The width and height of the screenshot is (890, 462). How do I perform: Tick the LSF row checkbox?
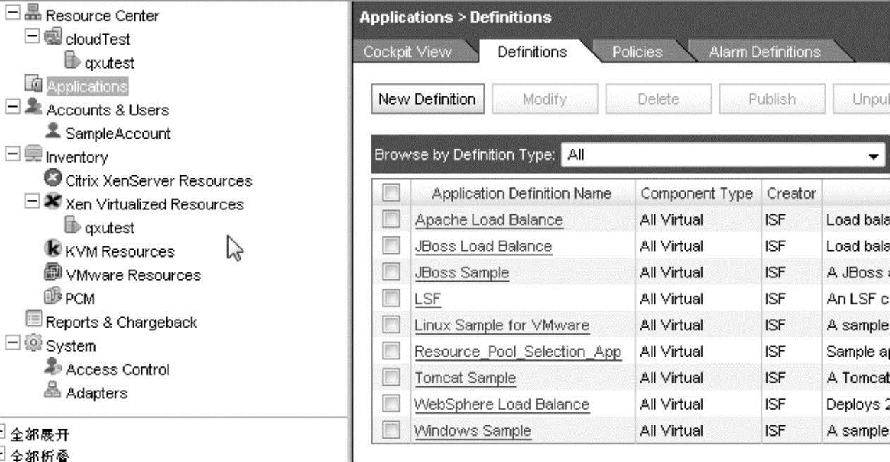click(391, 299)
